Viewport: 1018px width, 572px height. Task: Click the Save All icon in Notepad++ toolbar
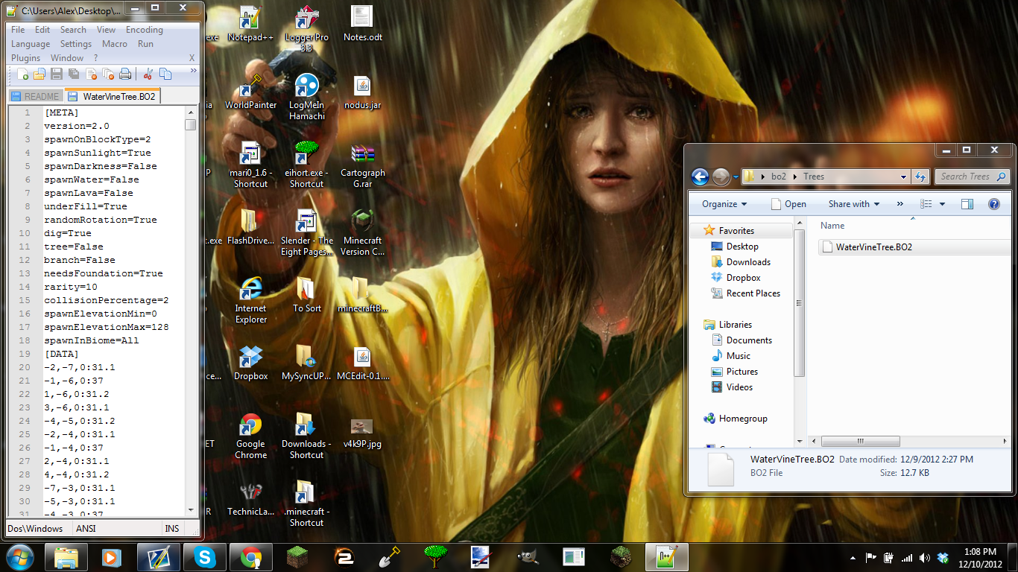click(x=74, y=74)
